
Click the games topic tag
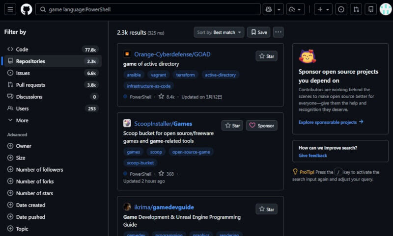tap(133, 152)
